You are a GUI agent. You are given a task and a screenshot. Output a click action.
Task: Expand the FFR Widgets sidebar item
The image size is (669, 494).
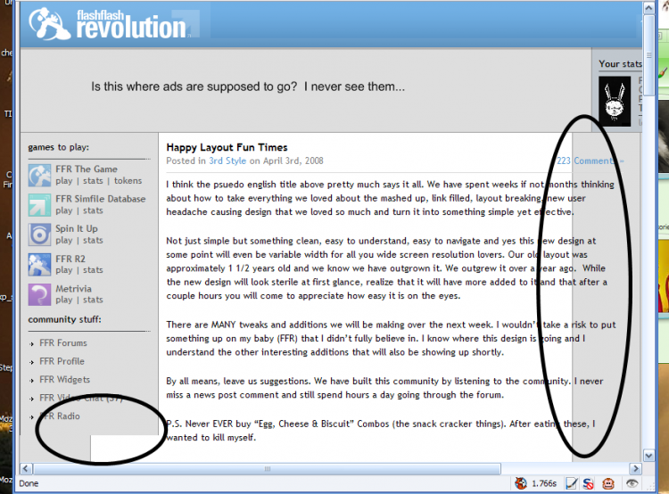[x=64, y=380]
